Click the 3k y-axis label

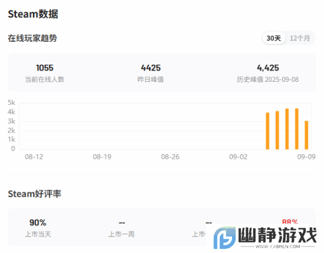click(11, 121)
